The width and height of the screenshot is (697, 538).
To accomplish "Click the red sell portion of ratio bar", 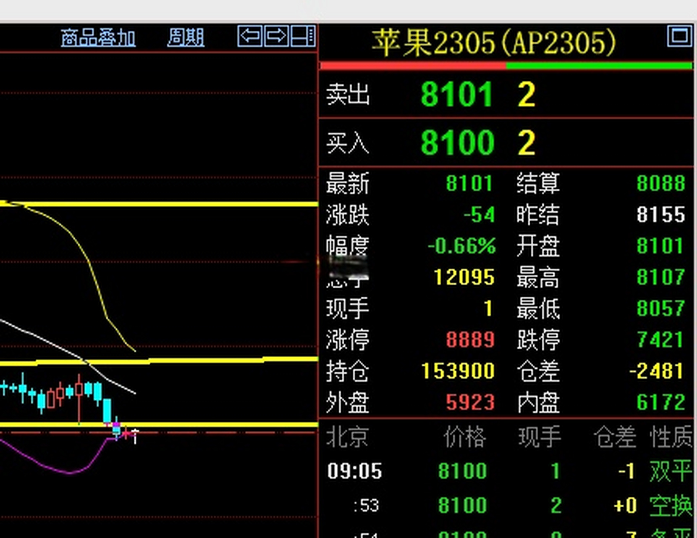I will point(413,66).
